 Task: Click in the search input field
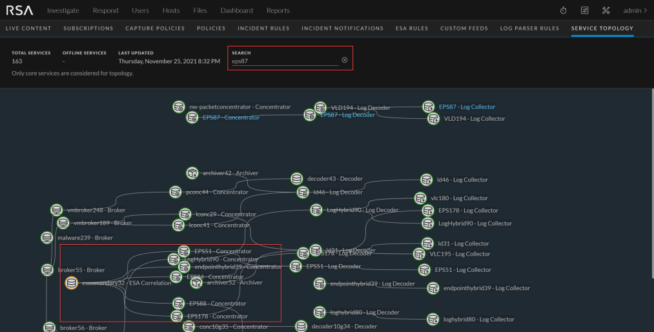pyautogui.click(x=284, y=61)
